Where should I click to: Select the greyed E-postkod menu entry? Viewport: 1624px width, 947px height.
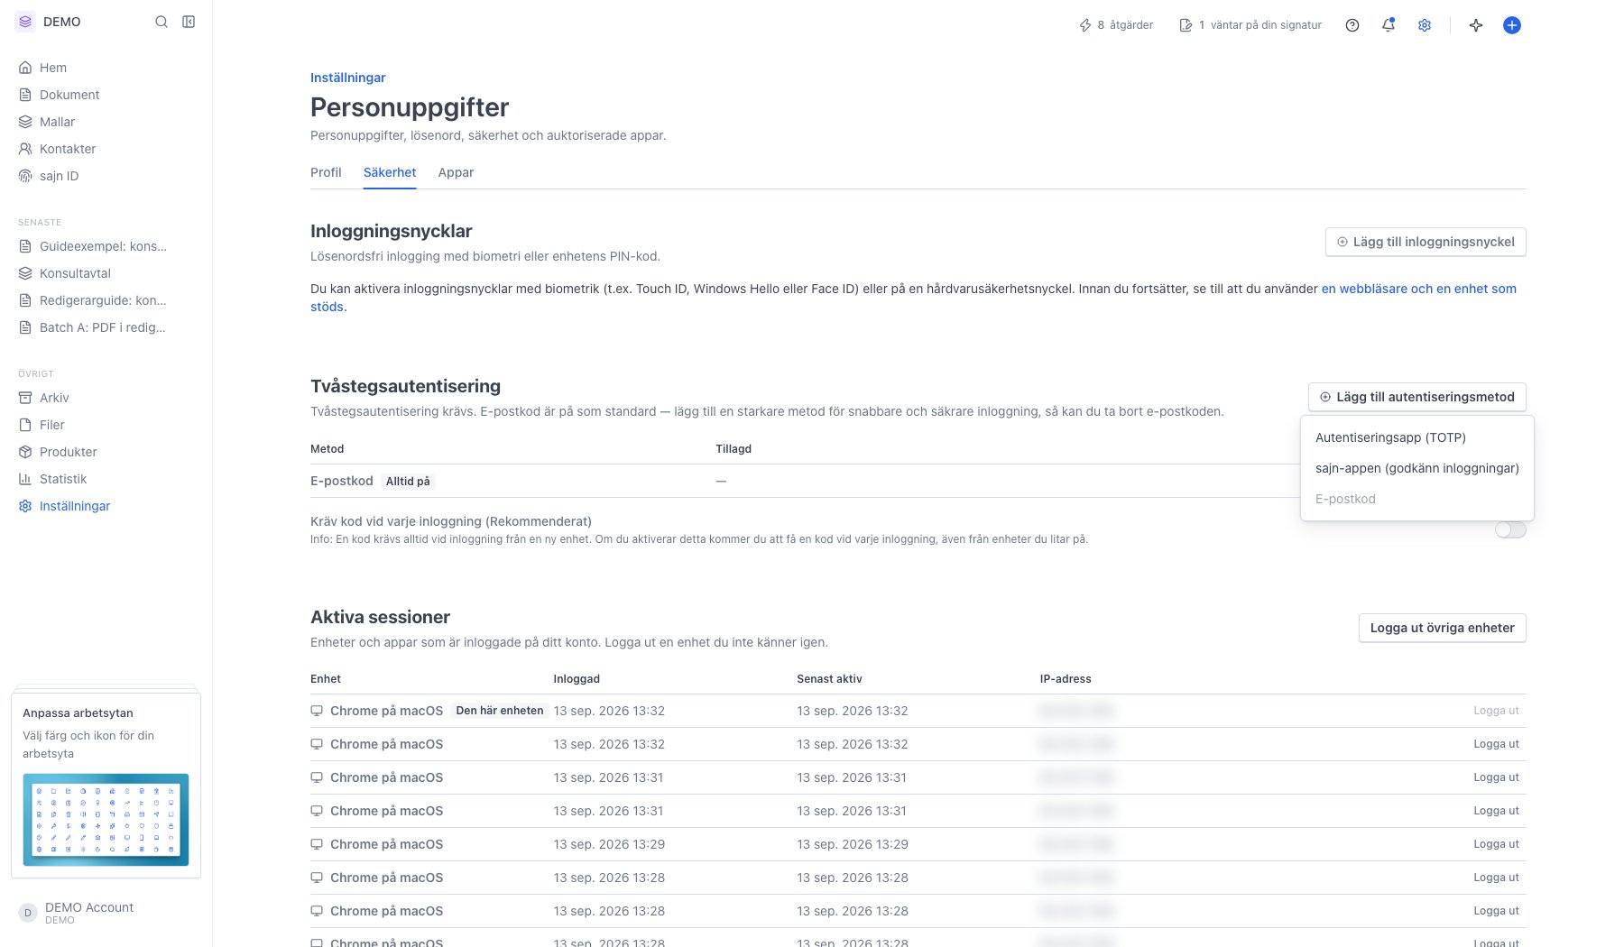[x=1416, y=499]
